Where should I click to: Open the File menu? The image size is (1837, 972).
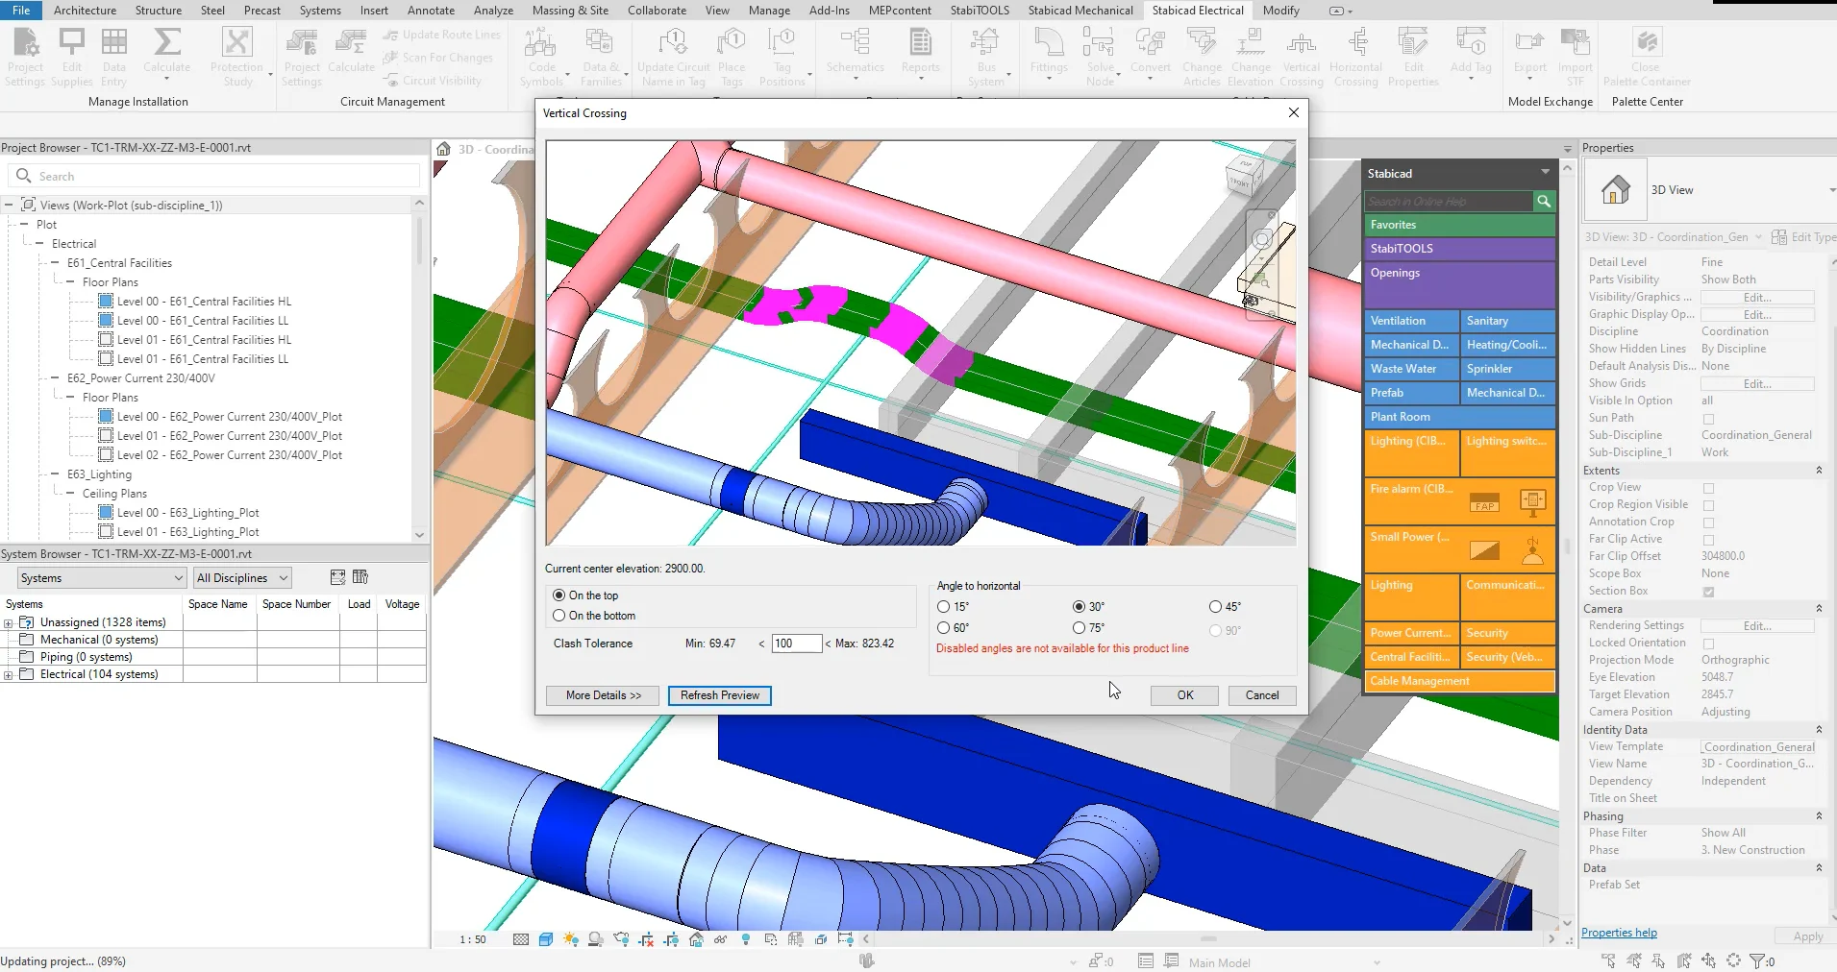(21, 11)
